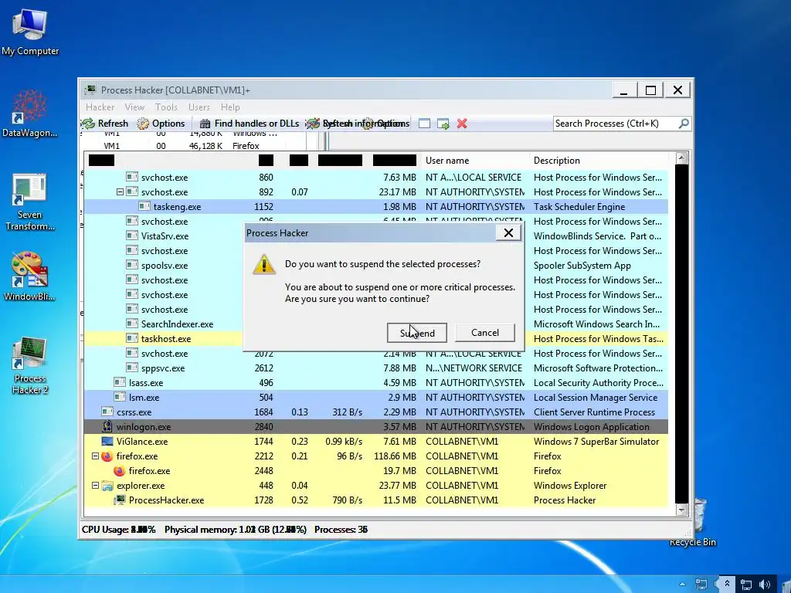Viewport: 791px width, 593px height.
Task: Click 'Processes: 35' in the status bar
Action: pyautogui.click(x=341, y=530)
